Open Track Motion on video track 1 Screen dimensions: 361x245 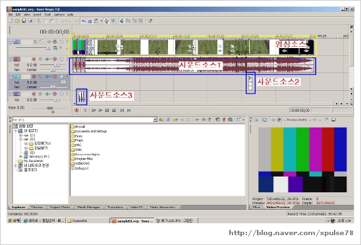click(35, 42)
